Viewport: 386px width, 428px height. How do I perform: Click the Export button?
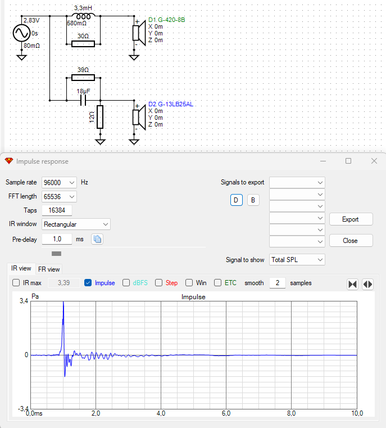click(x=351, y=219)
